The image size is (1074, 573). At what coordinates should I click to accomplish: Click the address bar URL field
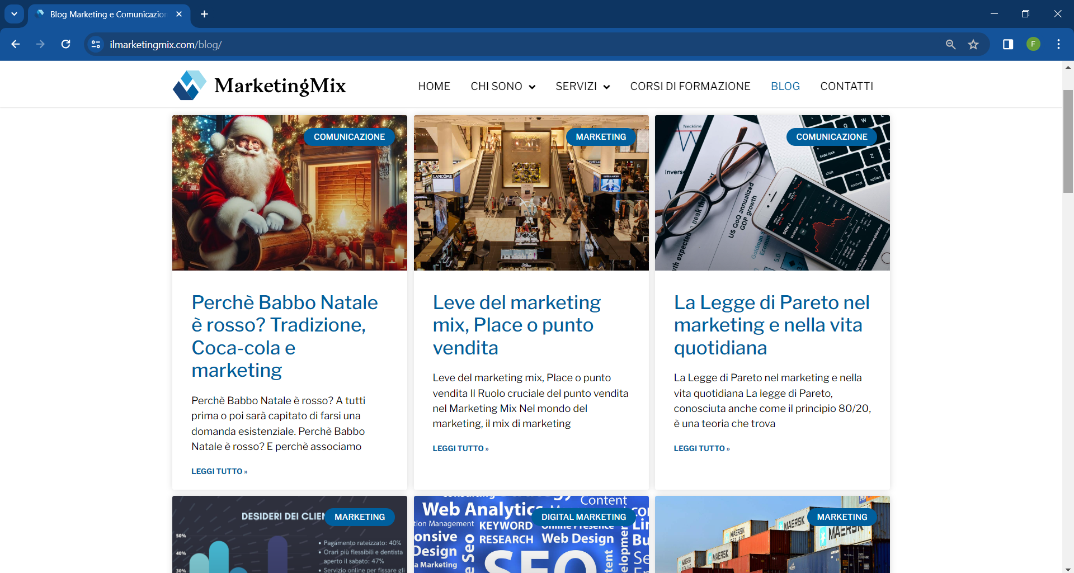520,44
